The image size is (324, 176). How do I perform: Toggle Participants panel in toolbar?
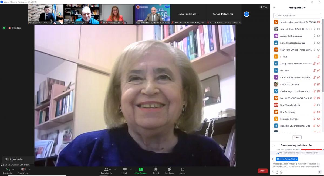tap(106, 169)
